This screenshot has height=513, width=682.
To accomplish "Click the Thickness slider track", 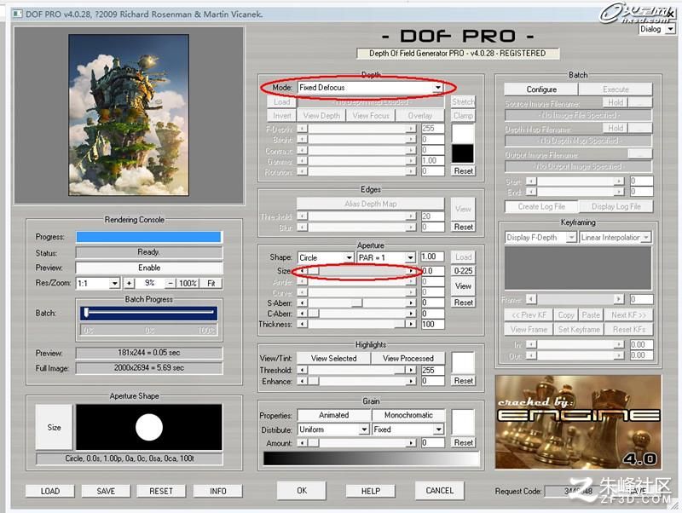I will [x=356, y=324].
